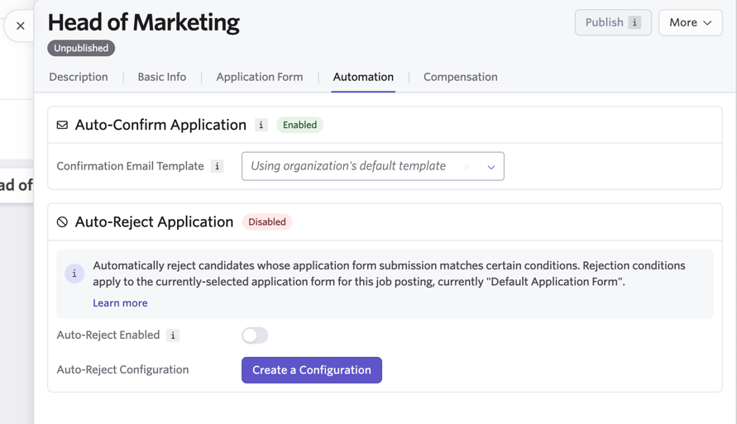This screenshot has height=424, width=737.
Task: Show info for Auto-Reject Enabled
Action: [x=173, y=336]
